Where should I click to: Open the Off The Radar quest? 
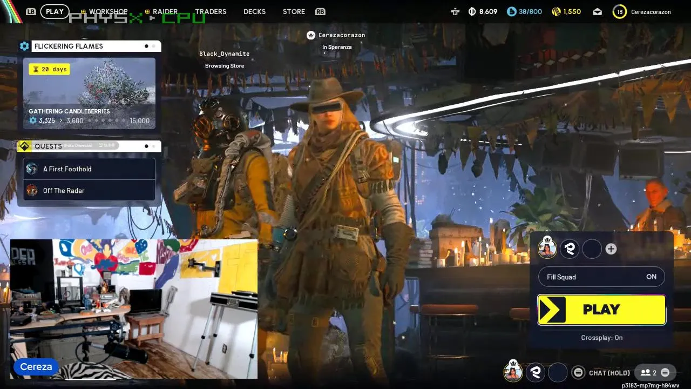pyautogui.click(x=89, y=190)
